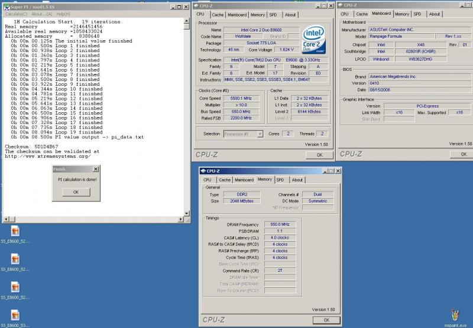
Task: Switch to the About tab in the processor CPU-Z window
Action: (290, 15)
